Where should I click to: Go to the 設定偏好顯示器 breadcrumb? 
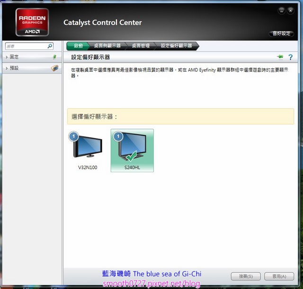[x=177, y=46]
